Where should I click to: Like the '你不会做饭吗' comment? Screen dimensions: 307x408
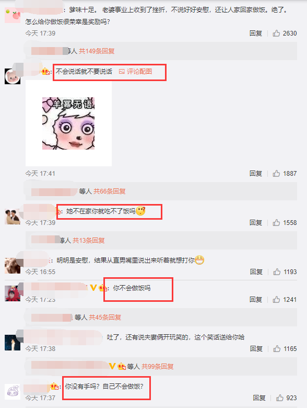[x=276, y=300]
